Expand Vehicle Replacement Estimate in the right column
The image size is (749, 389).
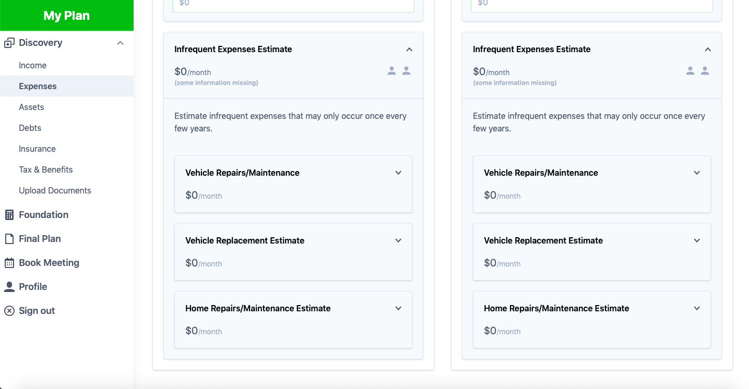pos(697,240)
